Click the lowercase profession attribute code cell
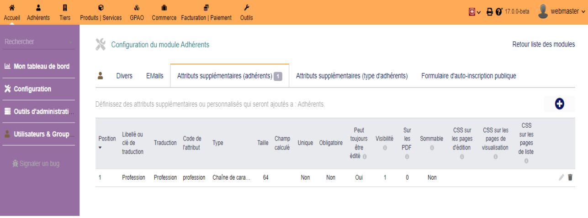 [194, 177]
